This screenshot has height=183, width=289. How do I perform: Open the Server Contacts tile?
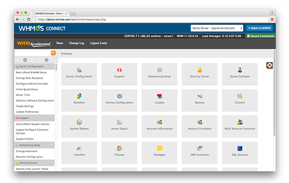pos(240,74)
